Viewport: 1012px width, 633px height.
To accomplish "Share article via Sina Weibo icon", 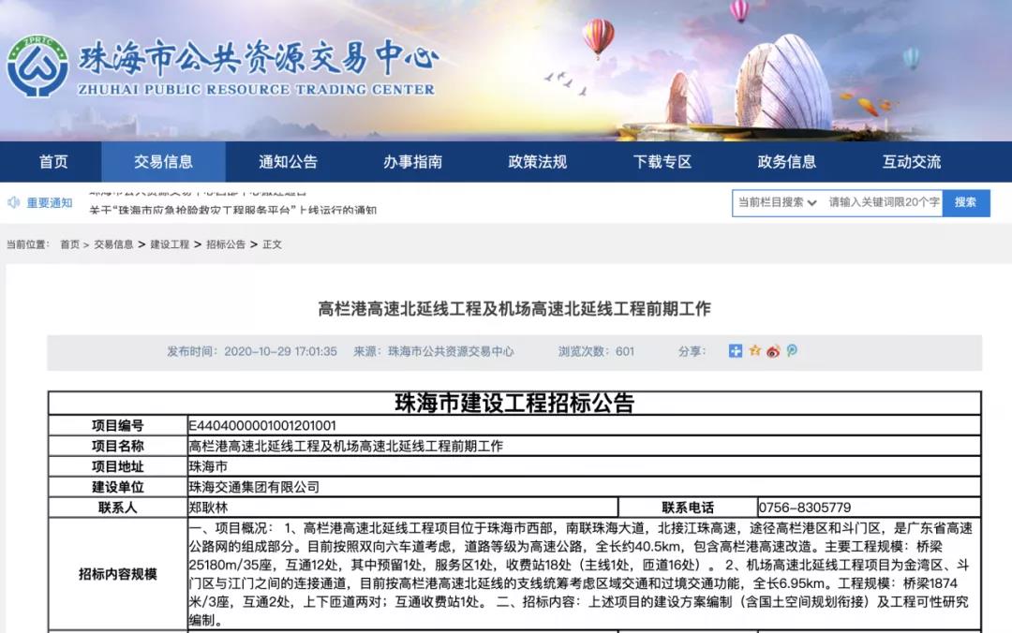I will 773,351.
